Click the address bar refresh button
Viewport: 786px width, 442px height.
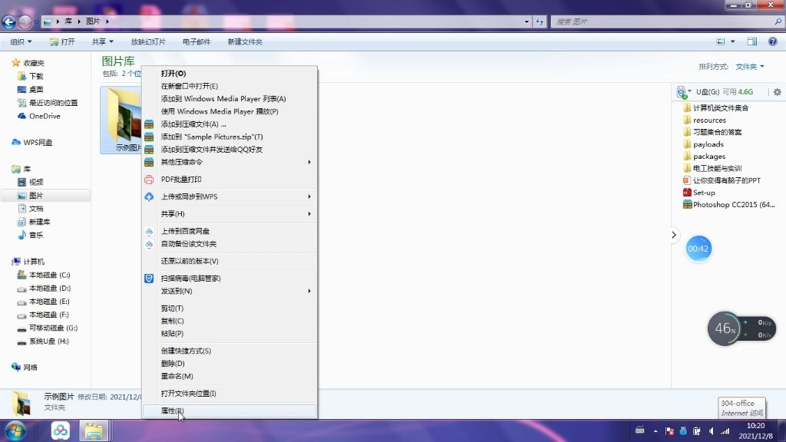(x=540, y=21)
